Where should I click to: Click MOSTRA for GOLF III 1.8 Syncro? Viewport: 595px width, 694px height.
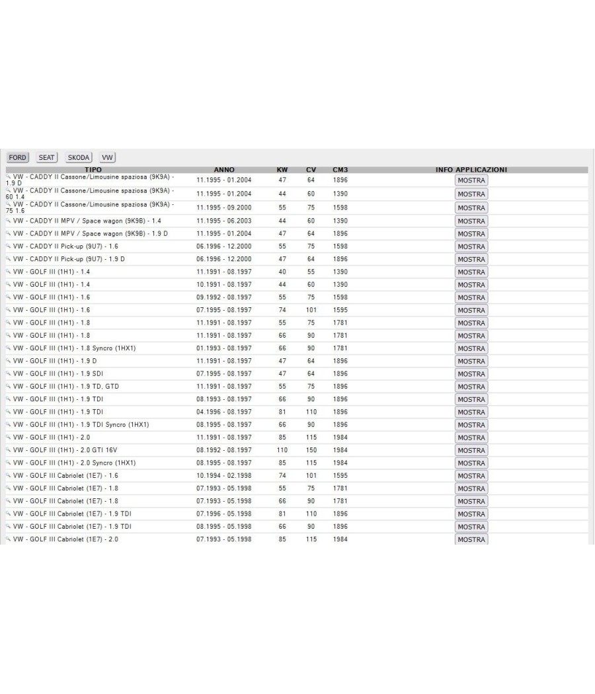pyautogui.click(x=471, y=348)
